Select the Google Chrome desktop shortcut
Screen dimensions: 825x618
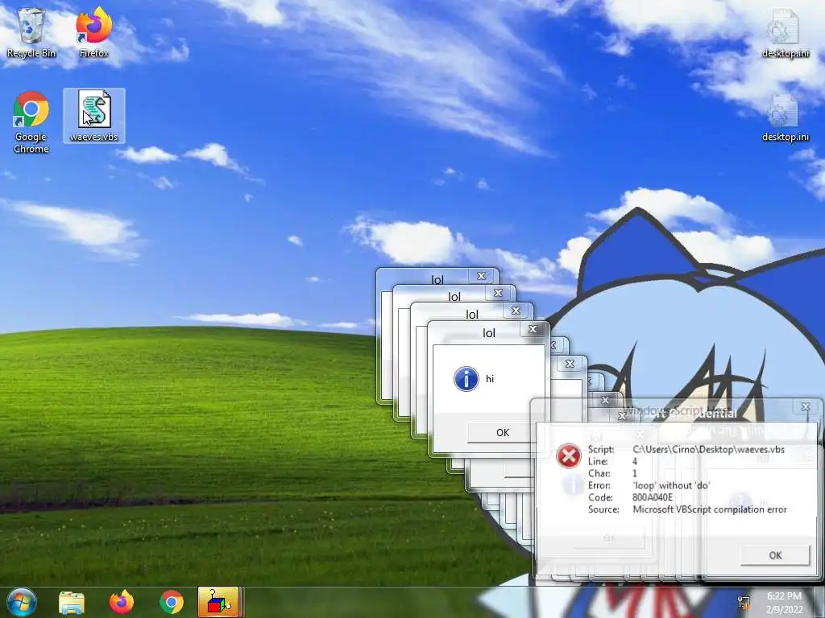pos(31,122)
